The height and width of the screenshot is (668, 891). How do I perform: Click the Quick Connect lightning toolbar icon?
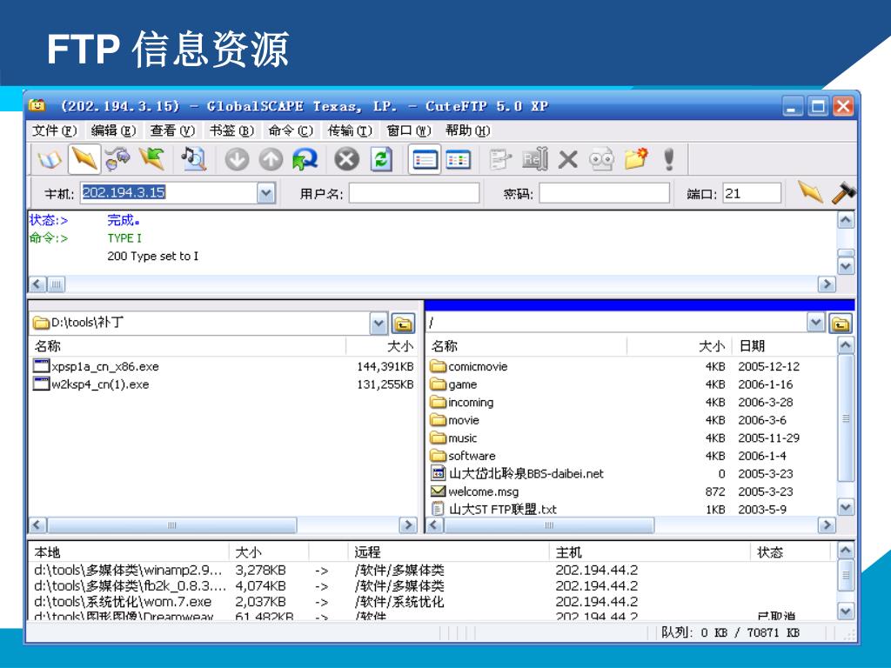[x=84, y=159]
